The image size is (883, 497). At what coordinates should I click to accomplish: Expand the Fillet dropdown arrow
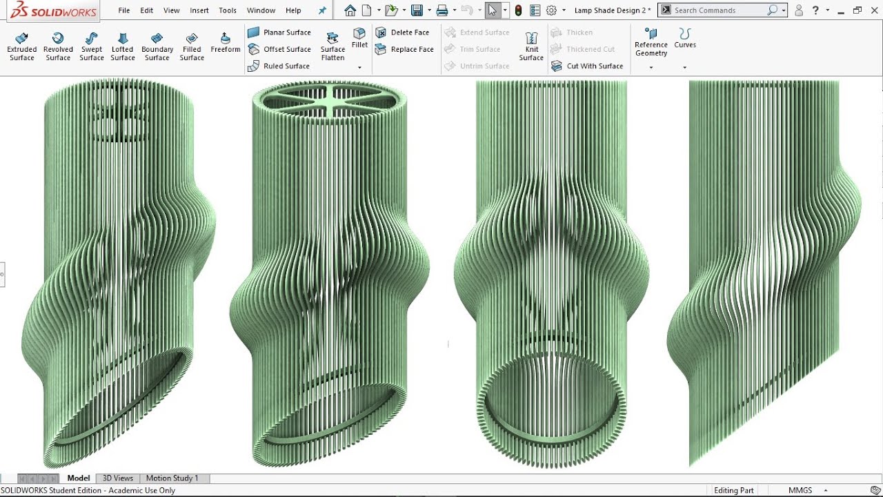coord(359,68)
